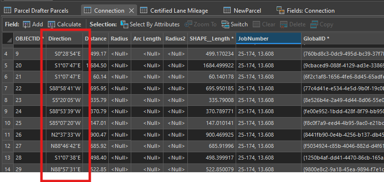384x182 pixels.
Task: Click the Delete selection icon
Action: 283,24
